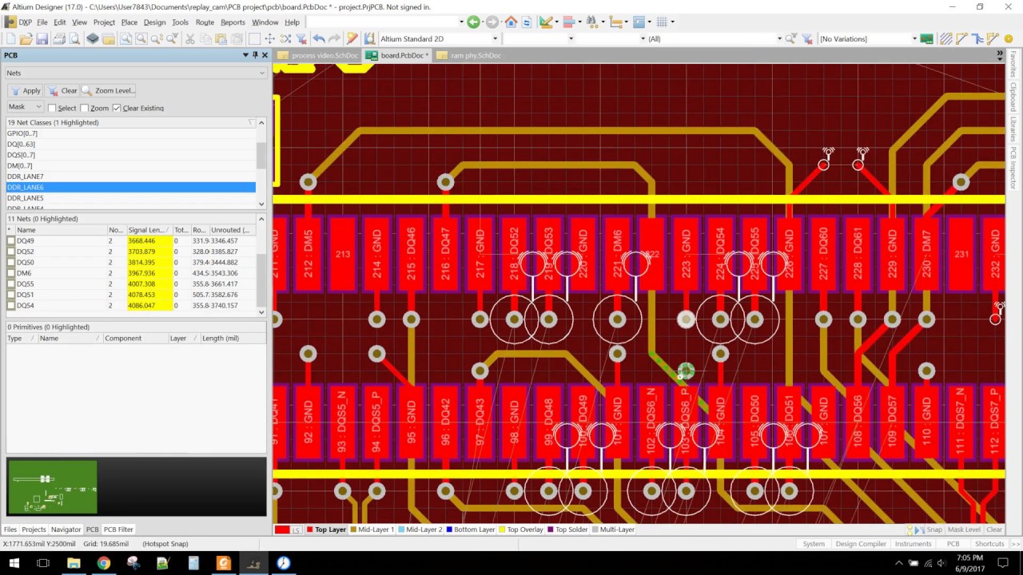1023x575 pixels.
Task: Open the alignment tools icon
Action: pos(568,22)
